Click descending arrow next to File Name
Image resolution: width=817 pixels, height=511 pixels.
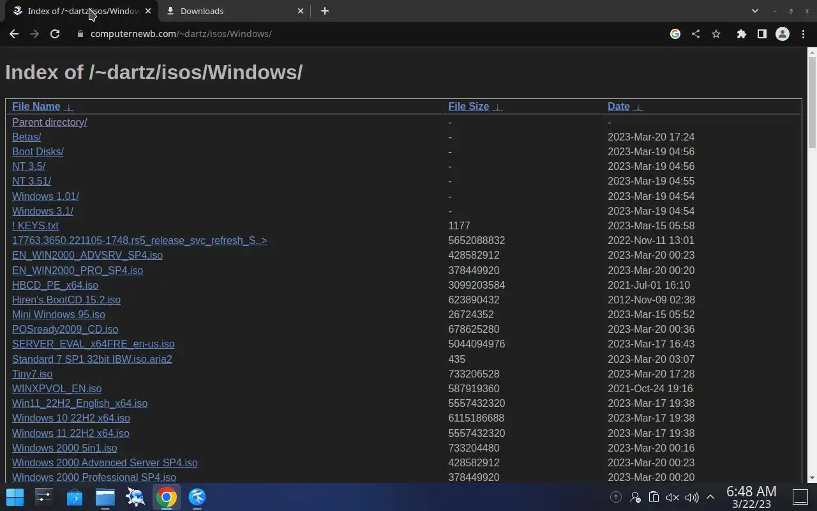[69, 107]
